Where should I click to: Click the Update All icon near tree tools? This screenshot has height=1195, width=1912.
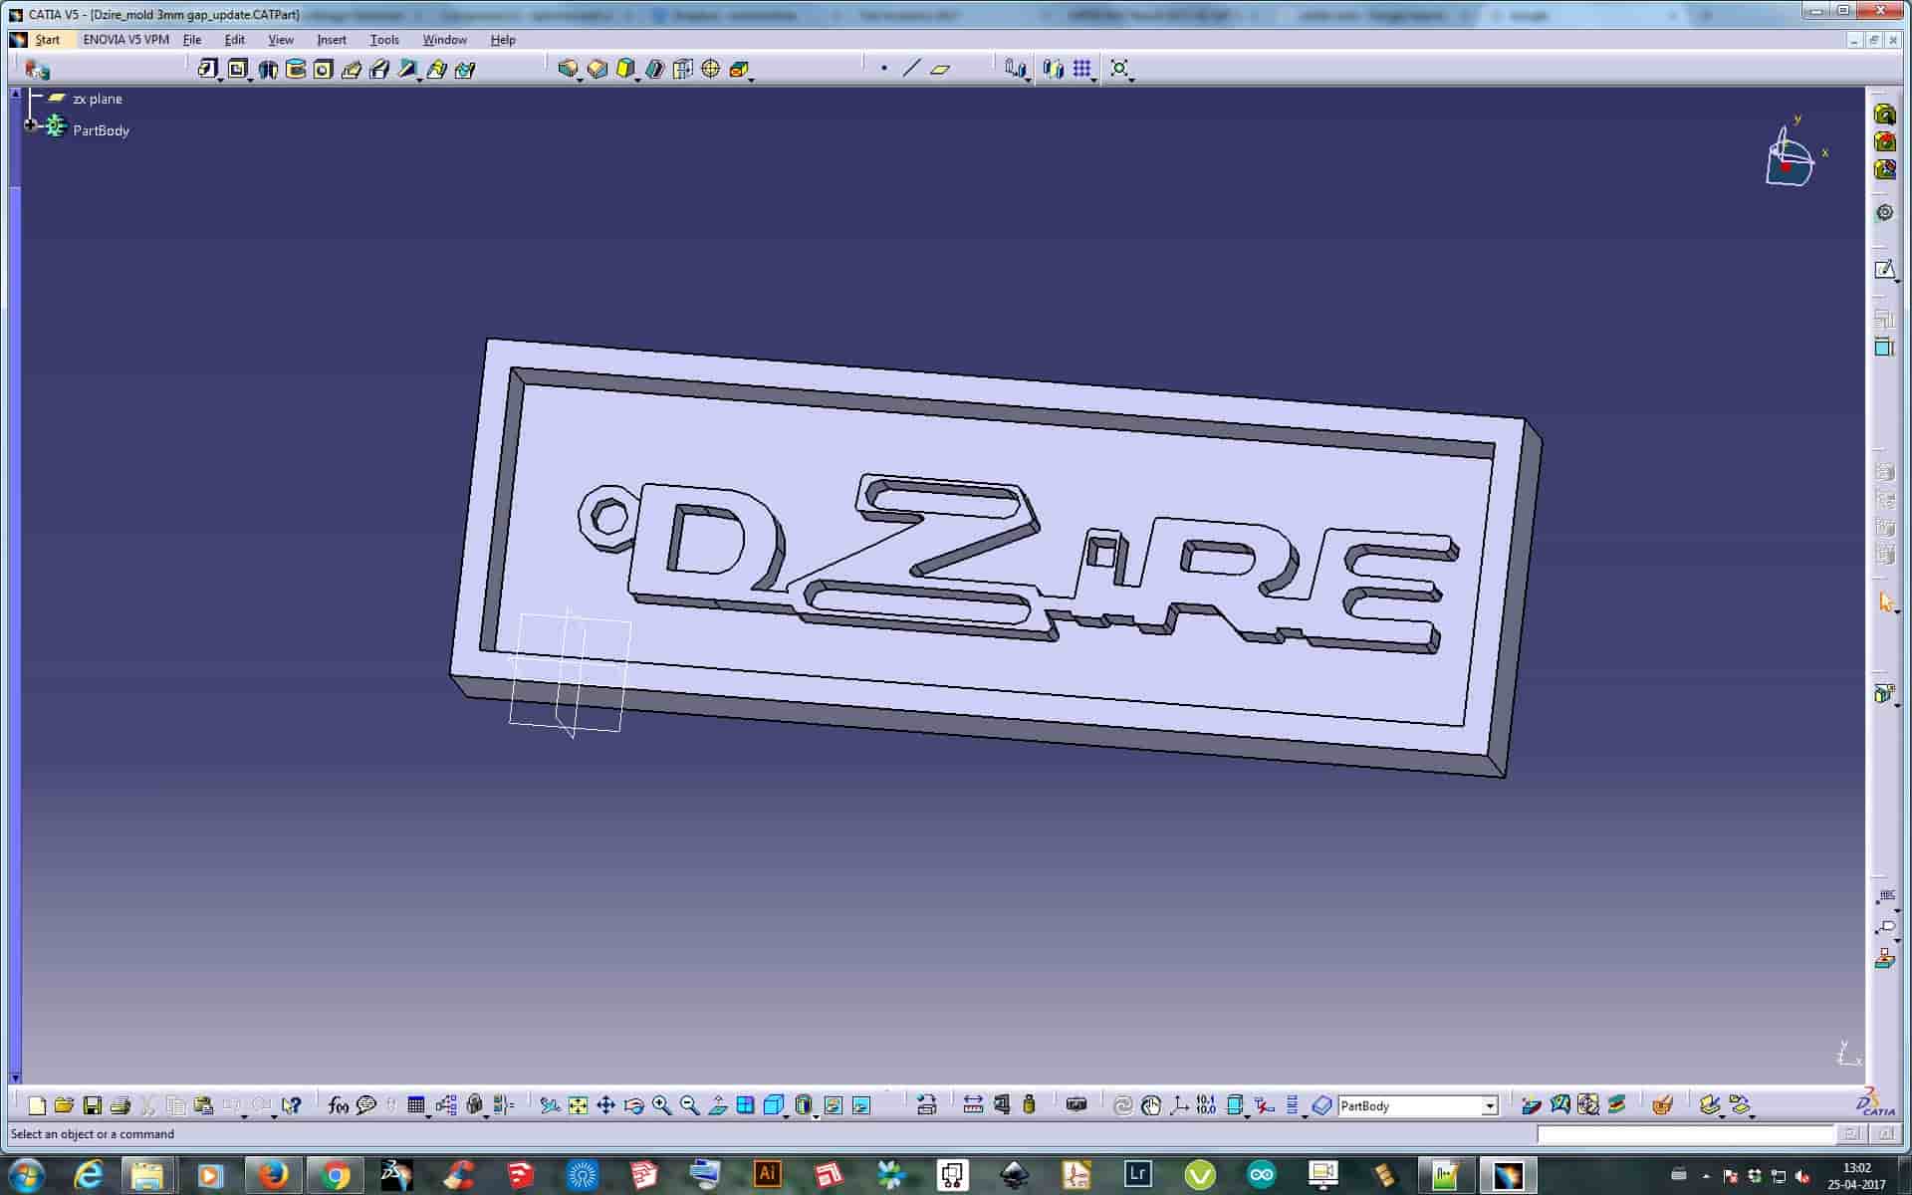click(x=1123, y=1105)
